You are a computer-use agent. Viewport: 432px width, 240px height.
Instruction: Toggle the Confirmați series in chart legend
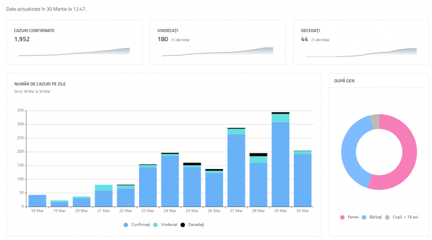(138, 225)
